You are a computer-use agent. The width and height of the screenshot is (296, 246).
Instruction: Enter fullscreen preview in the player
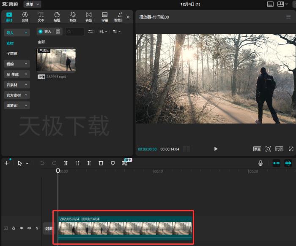(291, 149)
